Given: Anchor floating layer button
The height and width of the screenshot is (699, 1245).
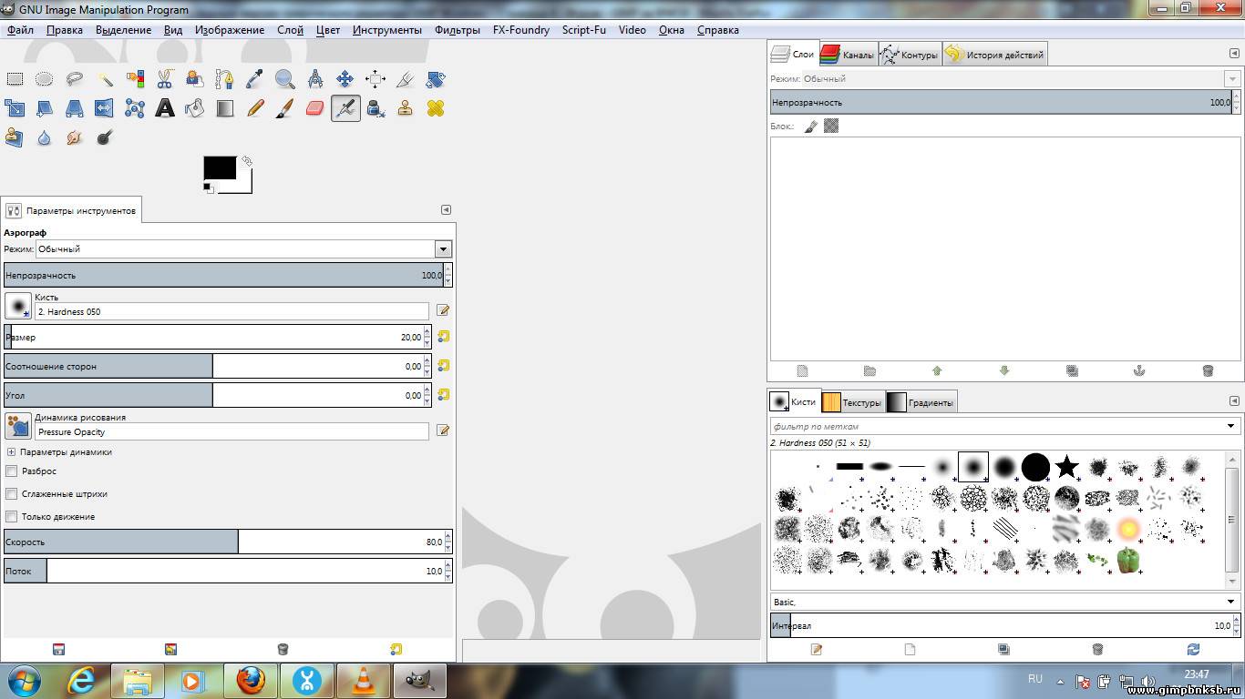Looking at the screenshot, I should pyautogui.click(x=1138, y=370).
